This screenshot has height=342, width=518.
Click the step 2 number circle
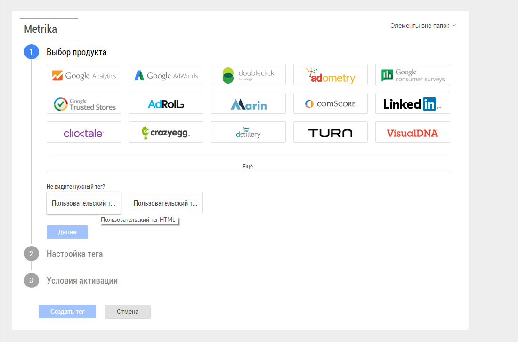point(32,254)
